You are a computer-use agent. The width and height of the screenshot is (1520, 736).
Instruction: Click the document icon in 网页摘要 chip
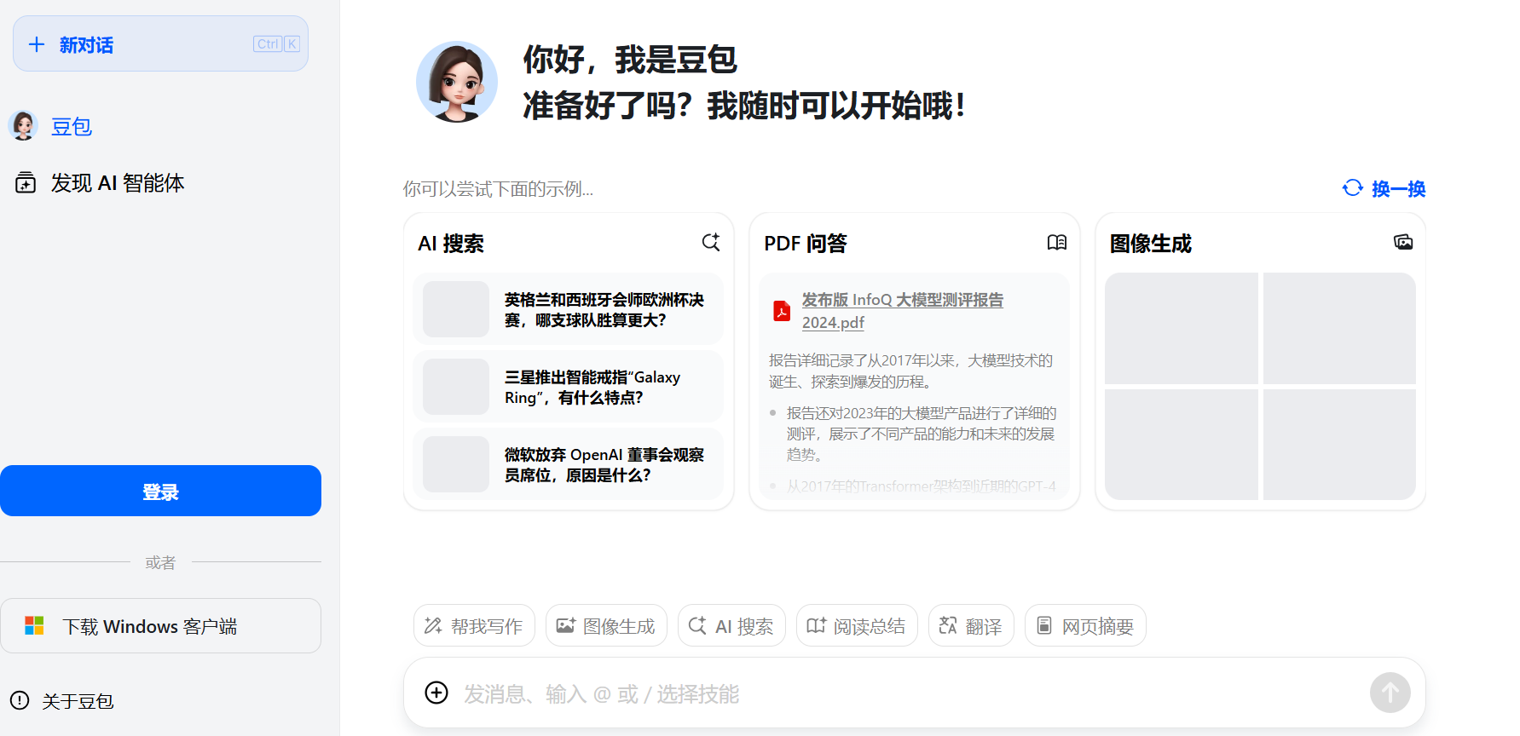(x=1044, y=626)
